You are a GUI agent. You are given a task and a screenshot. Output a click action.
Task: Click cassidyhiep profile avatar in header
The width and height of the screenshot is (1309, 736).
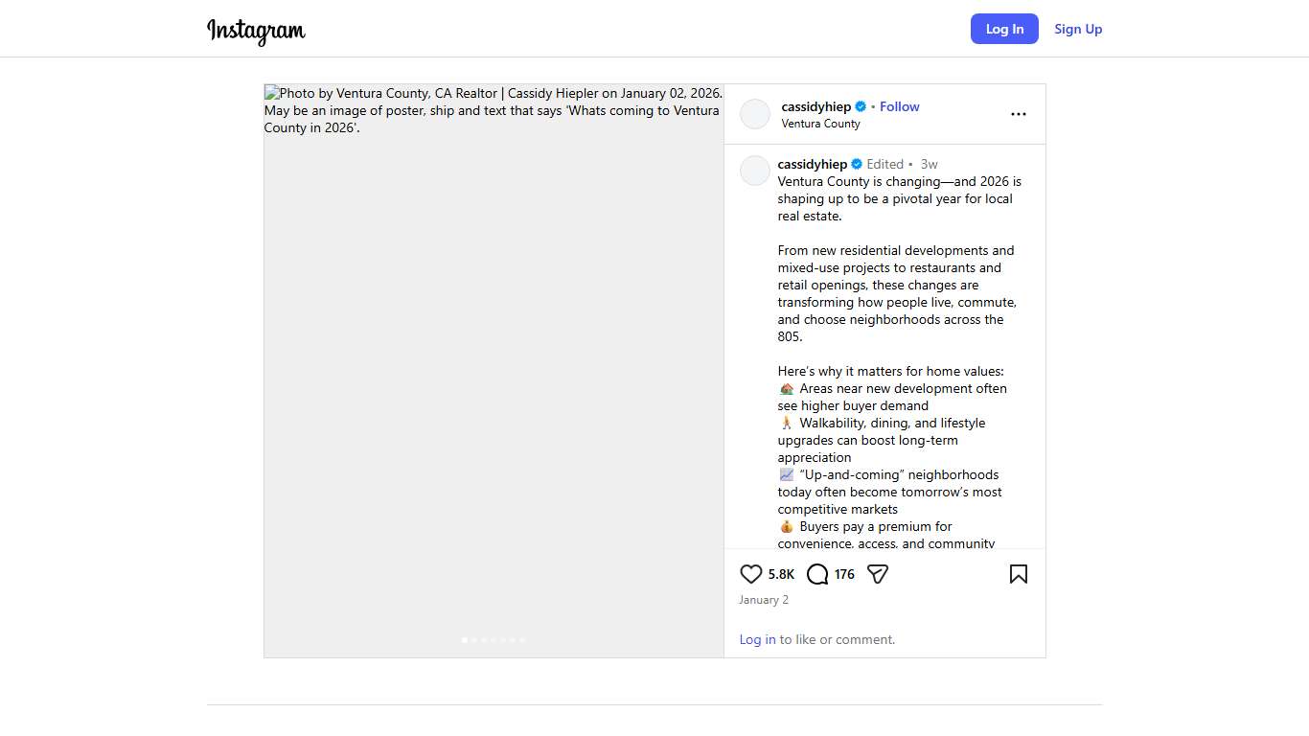(x=755, y=114)
